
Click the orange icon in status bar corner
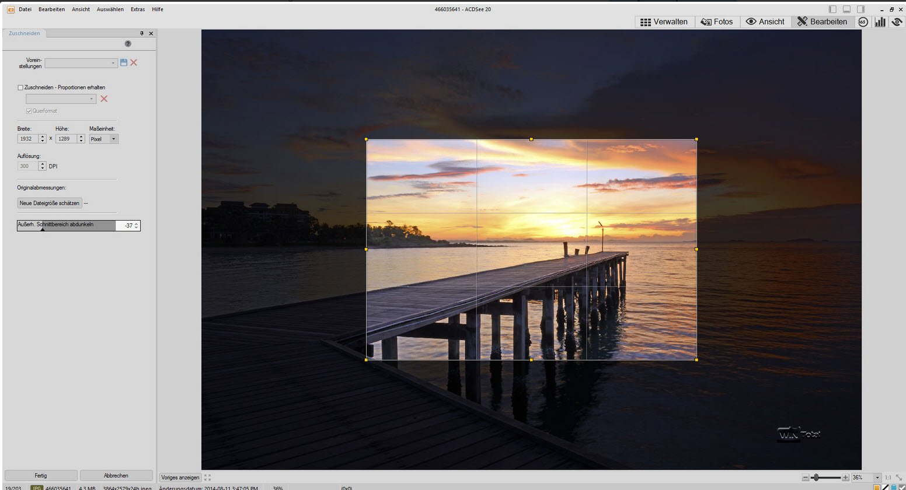point(877,487)
